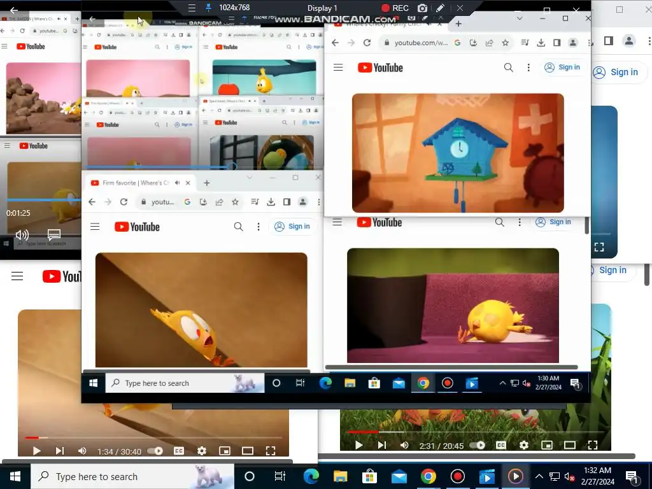
Task: Open Task View on the 1:32 AM taskbar
Action: (280, 476)
